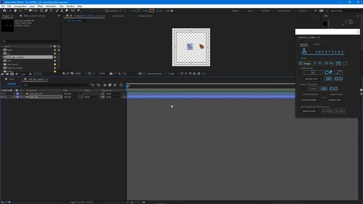Select the Pan Behind anchor point tool
Image resolution: width=363 pixels, height=204 pixels.
[36, 11]
